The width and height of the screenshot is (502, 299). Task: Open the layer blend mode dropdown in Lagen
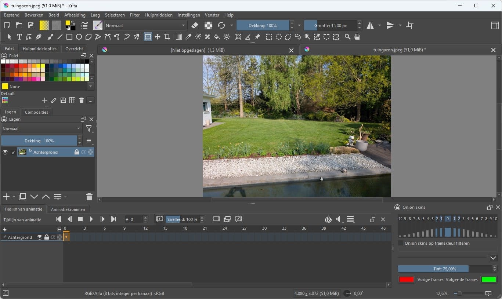[41, 129]
